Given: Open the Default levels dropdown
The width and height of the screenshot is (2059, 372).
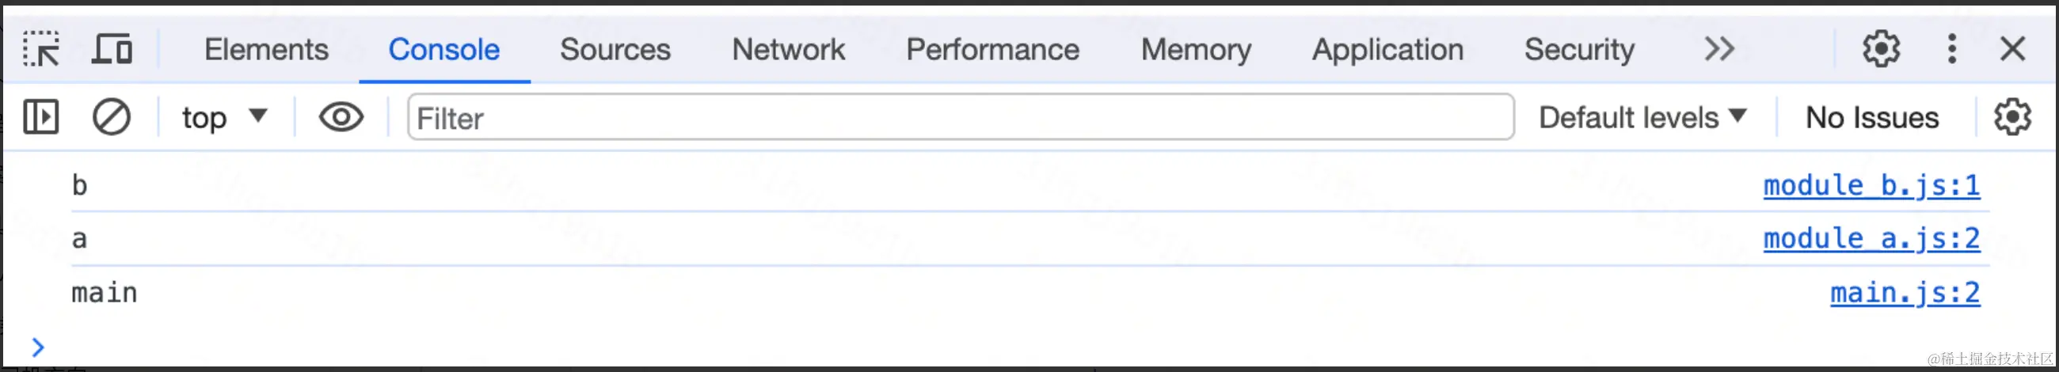Looking at the screenshot, I should click(x=1642, y=118).
